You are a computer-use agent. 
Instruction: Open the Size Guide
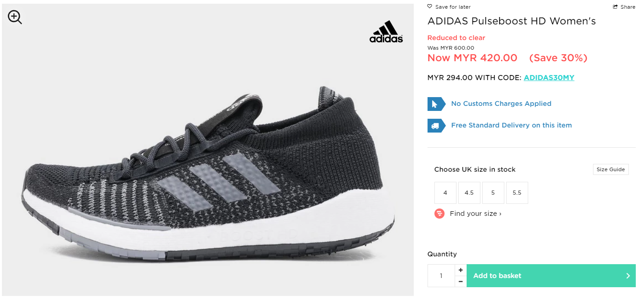610,169
